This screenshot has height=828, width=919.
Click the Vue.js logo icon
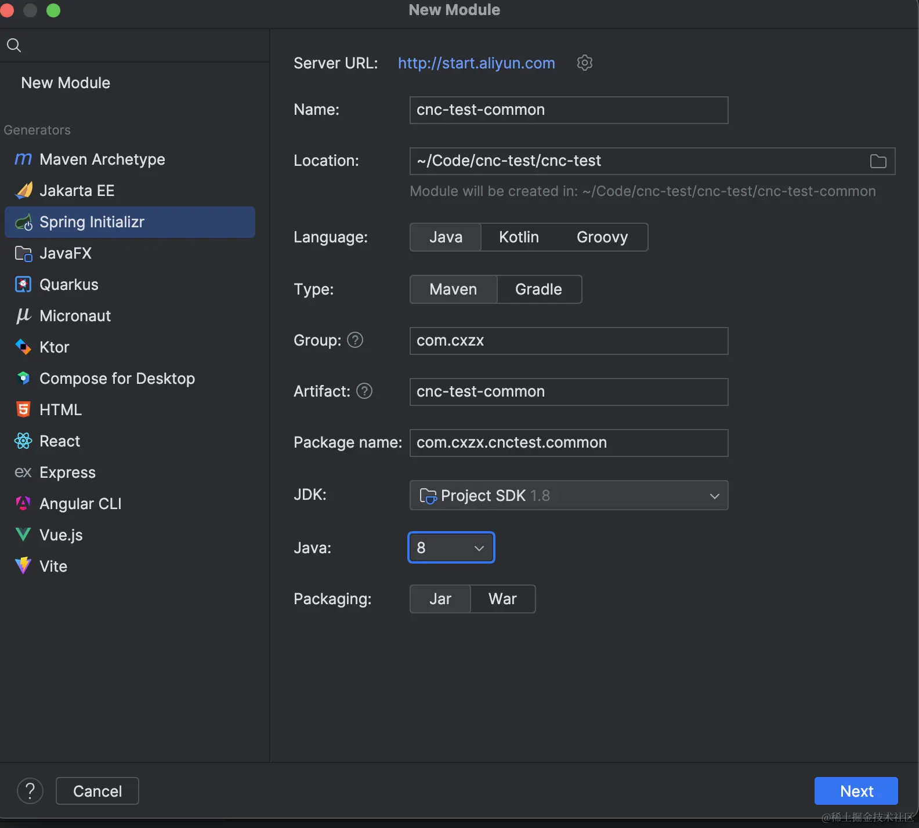click(23, 535)
